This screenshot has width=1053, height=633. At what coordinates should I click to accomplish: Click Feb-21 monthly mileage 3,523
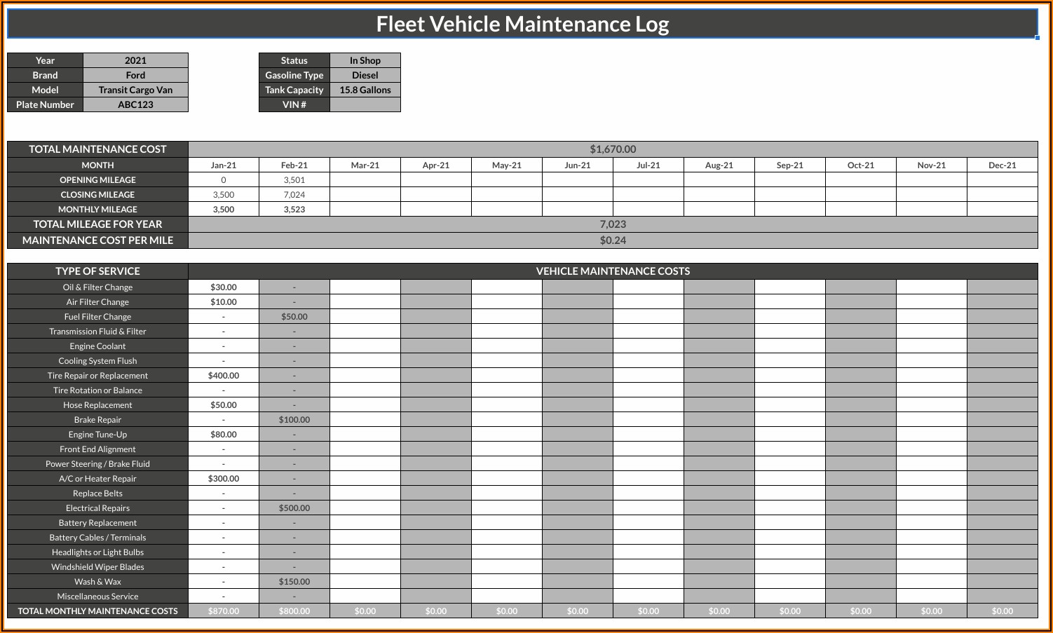click(294, 210)
